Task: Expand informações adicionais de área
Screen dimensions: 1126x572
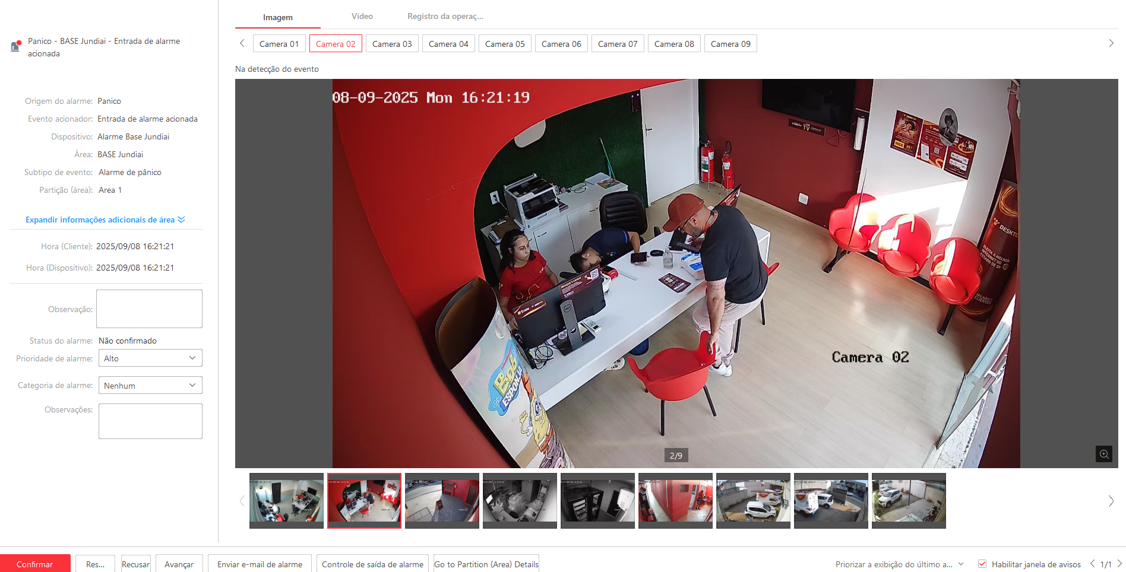Action: [x=105, y=220]
